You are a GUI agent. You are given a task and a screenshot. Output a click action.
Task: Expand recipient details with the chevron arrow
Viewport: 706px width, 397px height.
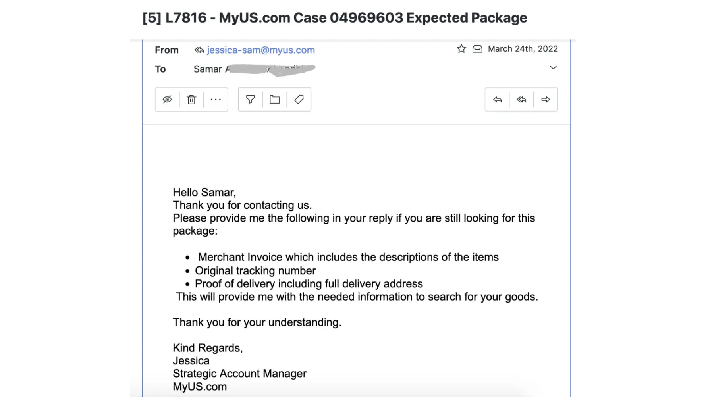[x=553, y=67]
